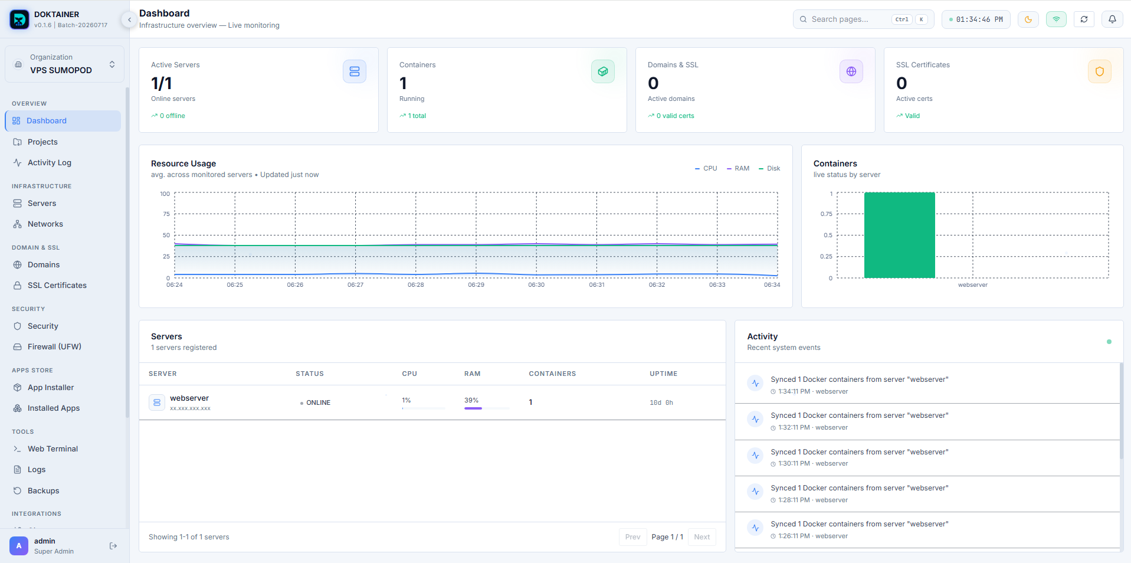Screen dimensions: 1131x563
Task: Click the Containers card cube icon
Action: tap(603, 71)
